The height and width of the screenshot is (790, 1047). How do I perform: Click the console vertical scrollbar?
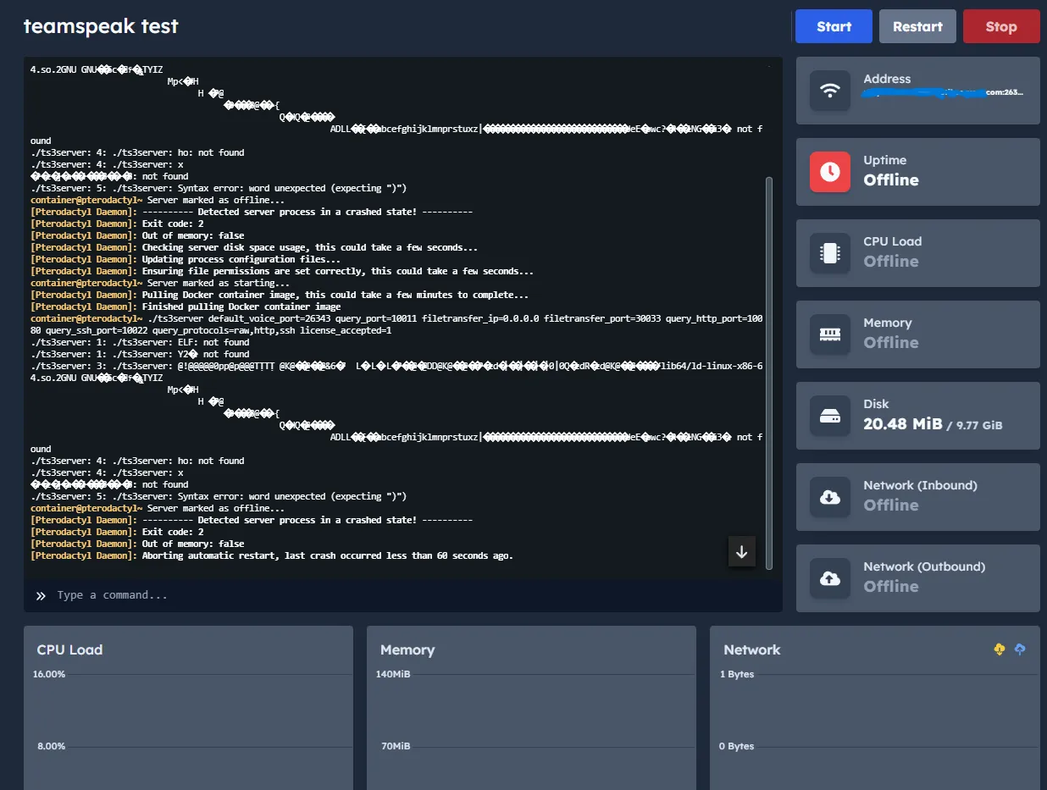click(769, 373)
